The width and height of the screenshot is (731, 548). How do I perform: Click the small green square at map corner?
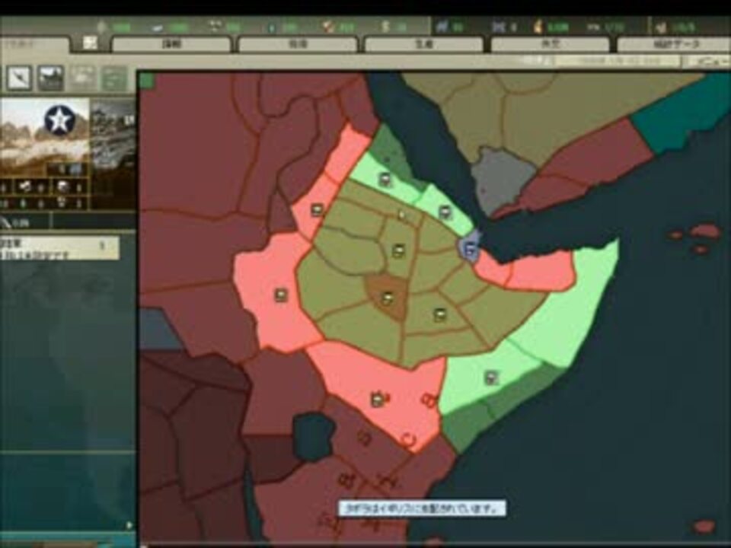tap(147, 81)
